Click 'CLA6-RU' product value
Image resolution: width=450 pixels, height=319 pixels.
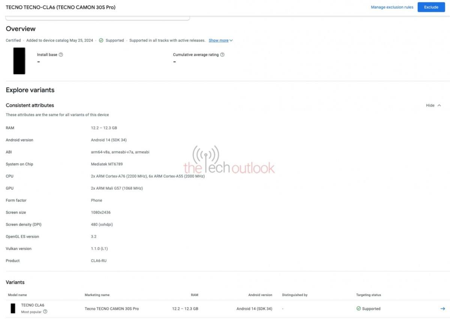coord(99,260)
